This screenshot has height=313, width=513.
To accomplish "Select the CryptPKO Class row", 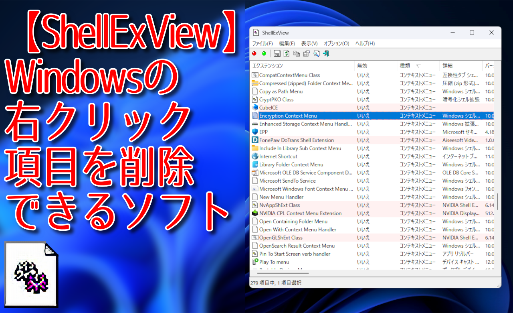I will coord(373,100).
